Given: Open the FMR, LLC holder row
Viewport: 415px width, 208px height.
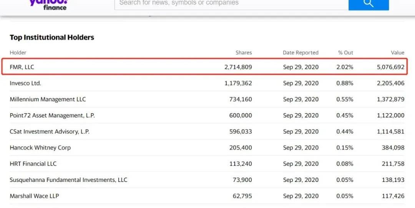Looking at the screenshot, I should 22,67.
